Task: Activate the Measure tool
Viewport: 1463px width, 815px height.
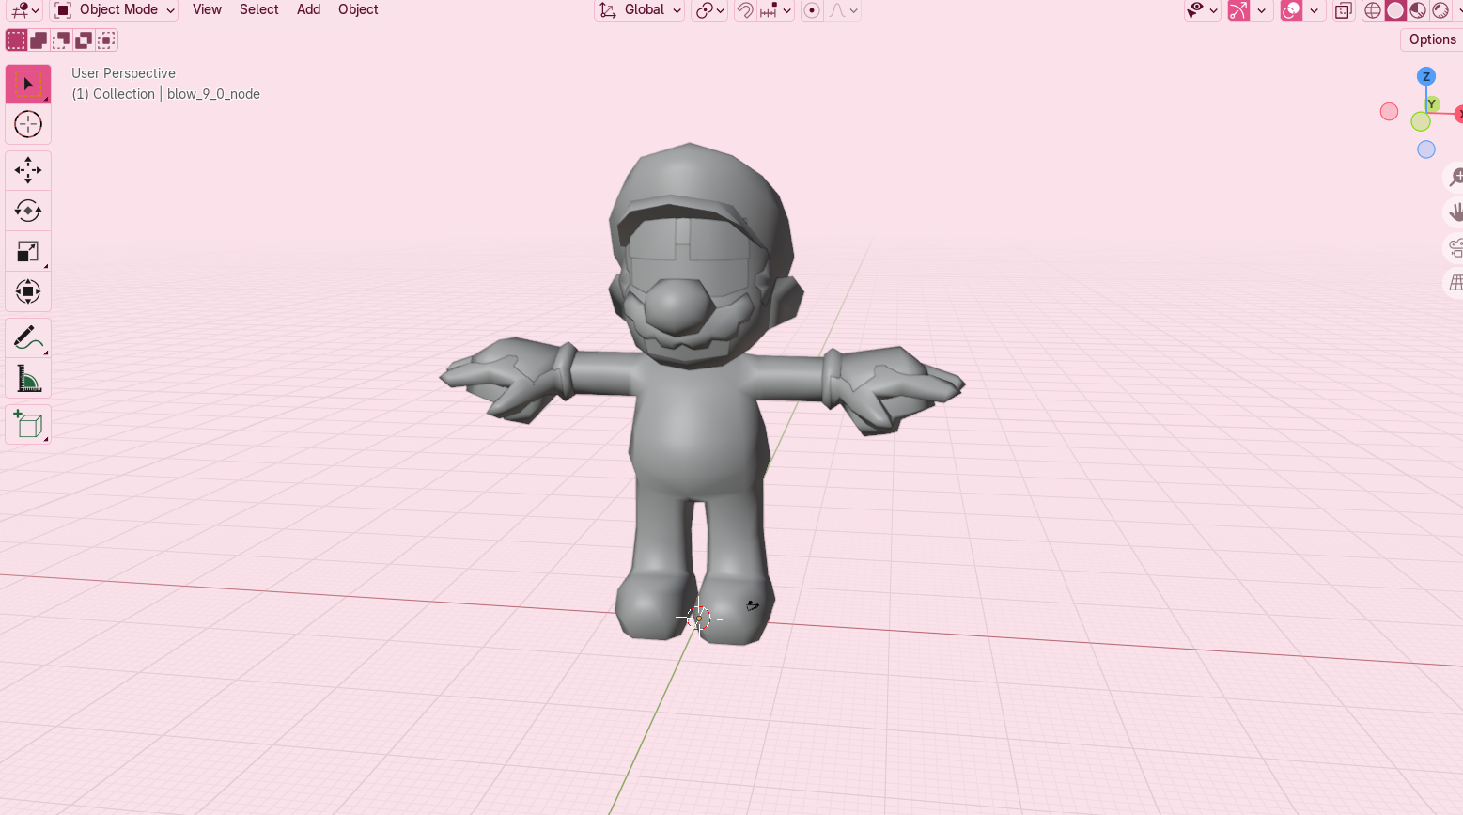Action: 28,379
